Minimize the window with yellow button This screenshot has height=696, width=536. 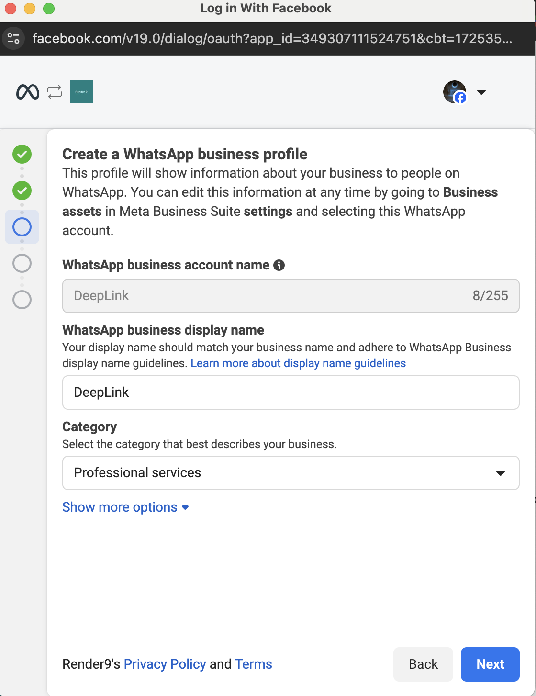coord(30,9)
